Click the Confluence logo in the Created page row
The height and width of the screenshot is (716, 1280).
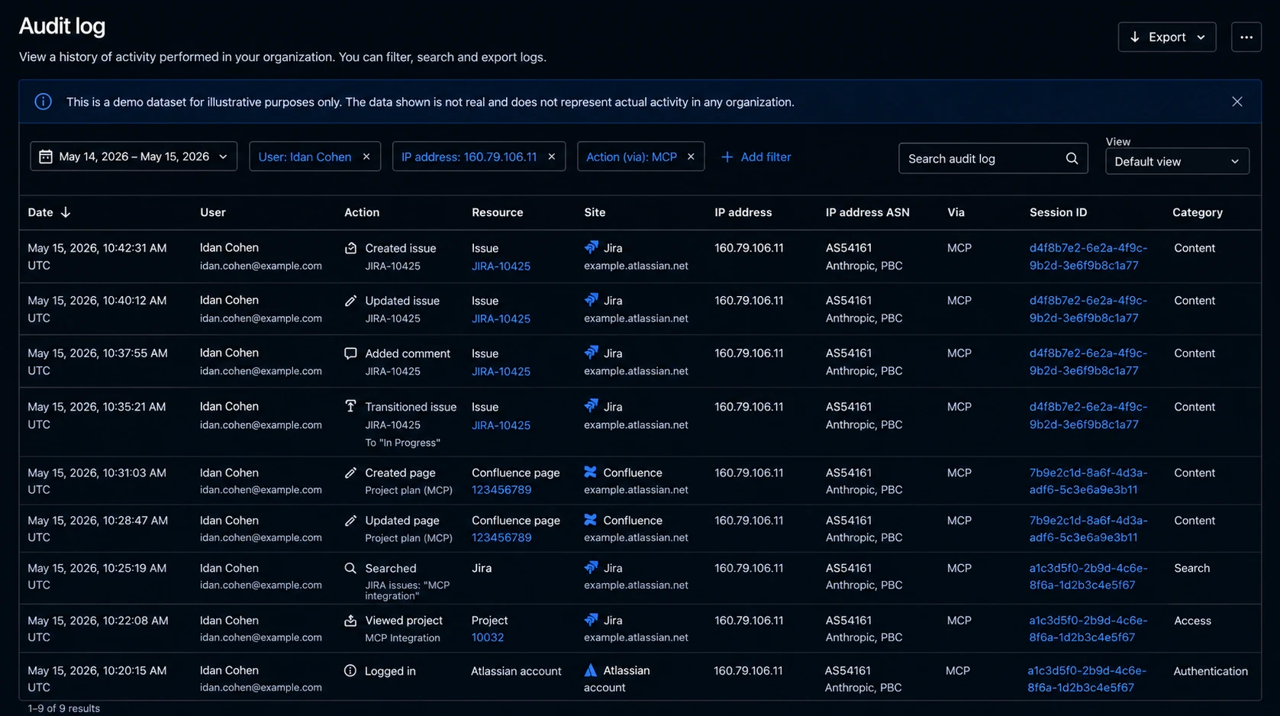590,472
